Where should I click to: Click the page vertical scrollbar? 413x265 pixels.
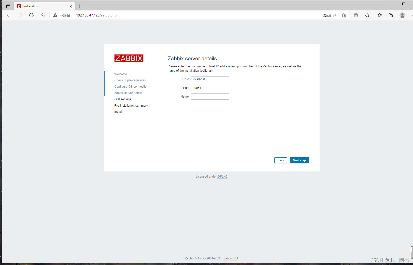coord(411,252)
